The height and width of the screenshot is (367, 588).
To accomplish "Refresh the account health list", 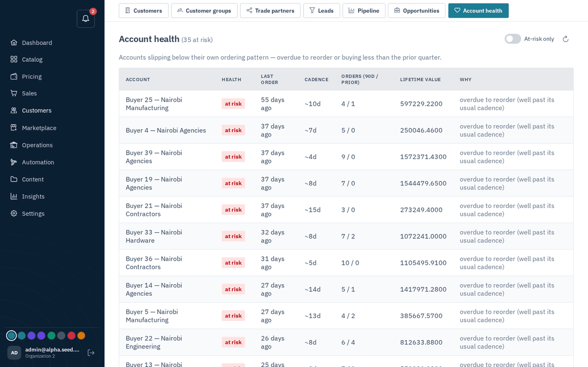I will pos(565,39).
